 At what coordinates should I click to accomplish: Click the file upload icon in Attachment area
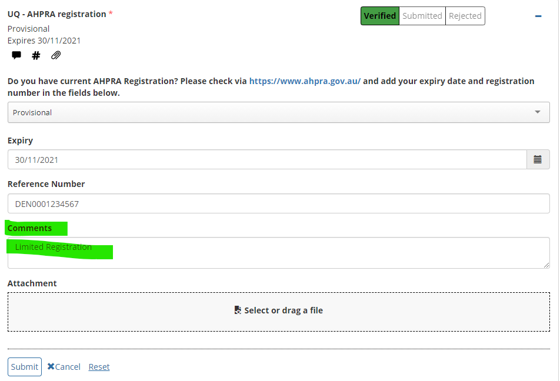238,310
